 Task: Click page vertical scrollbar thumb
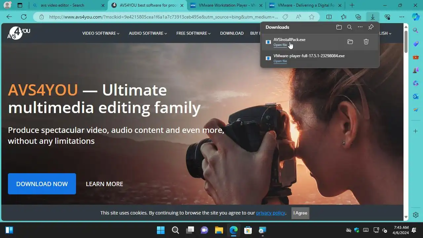point(406,42)
